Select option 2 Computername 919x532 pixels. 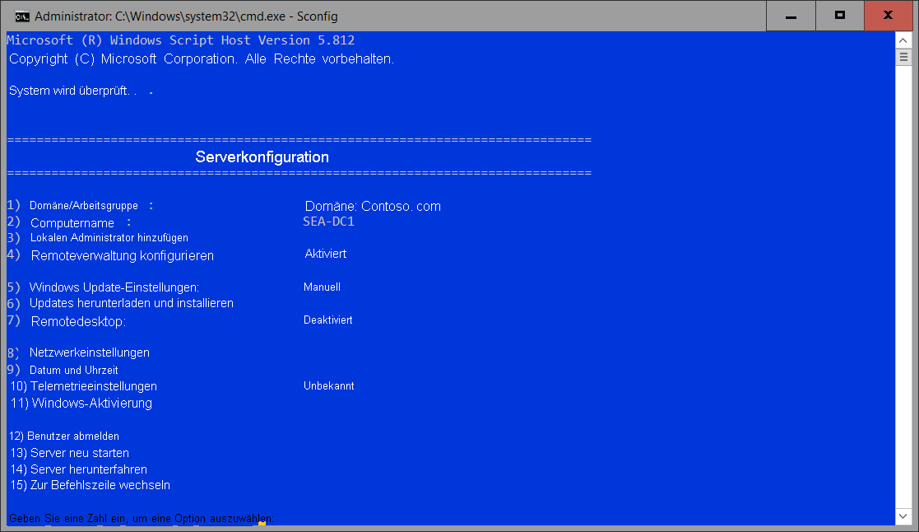72,222
